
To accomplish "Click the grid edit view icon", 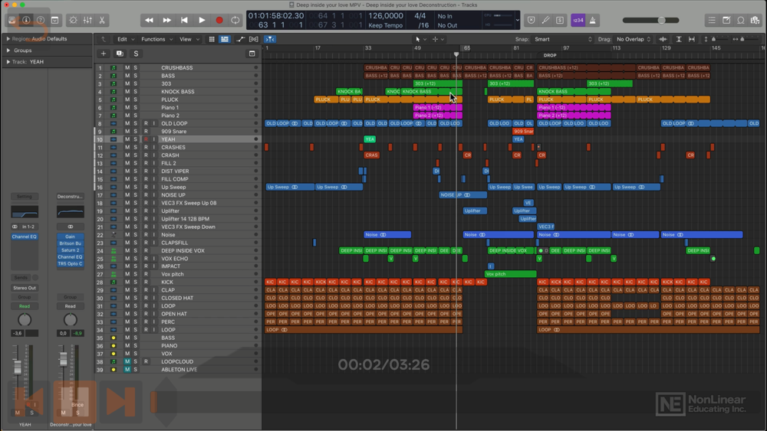I will tap(212, 39).
